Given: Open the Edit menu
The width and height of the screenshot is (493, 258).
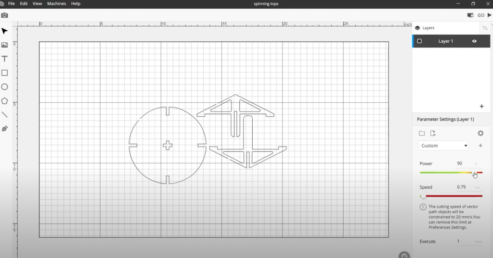Looking at the screenshot, I should tap(24, 4).
